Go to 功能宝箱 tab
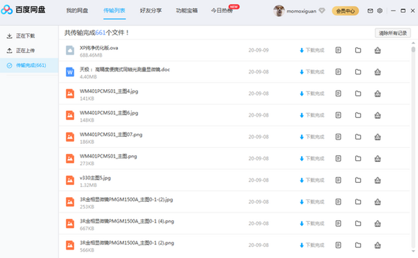Viewport: 418px width, 258px height. [x=187, y=10]
